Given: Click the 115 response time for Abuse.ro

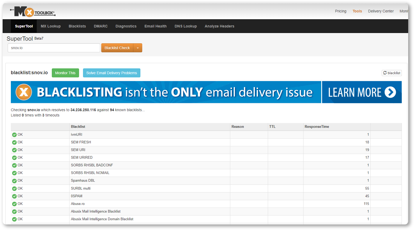Looking at the screenshot, I should click(366, 204).
